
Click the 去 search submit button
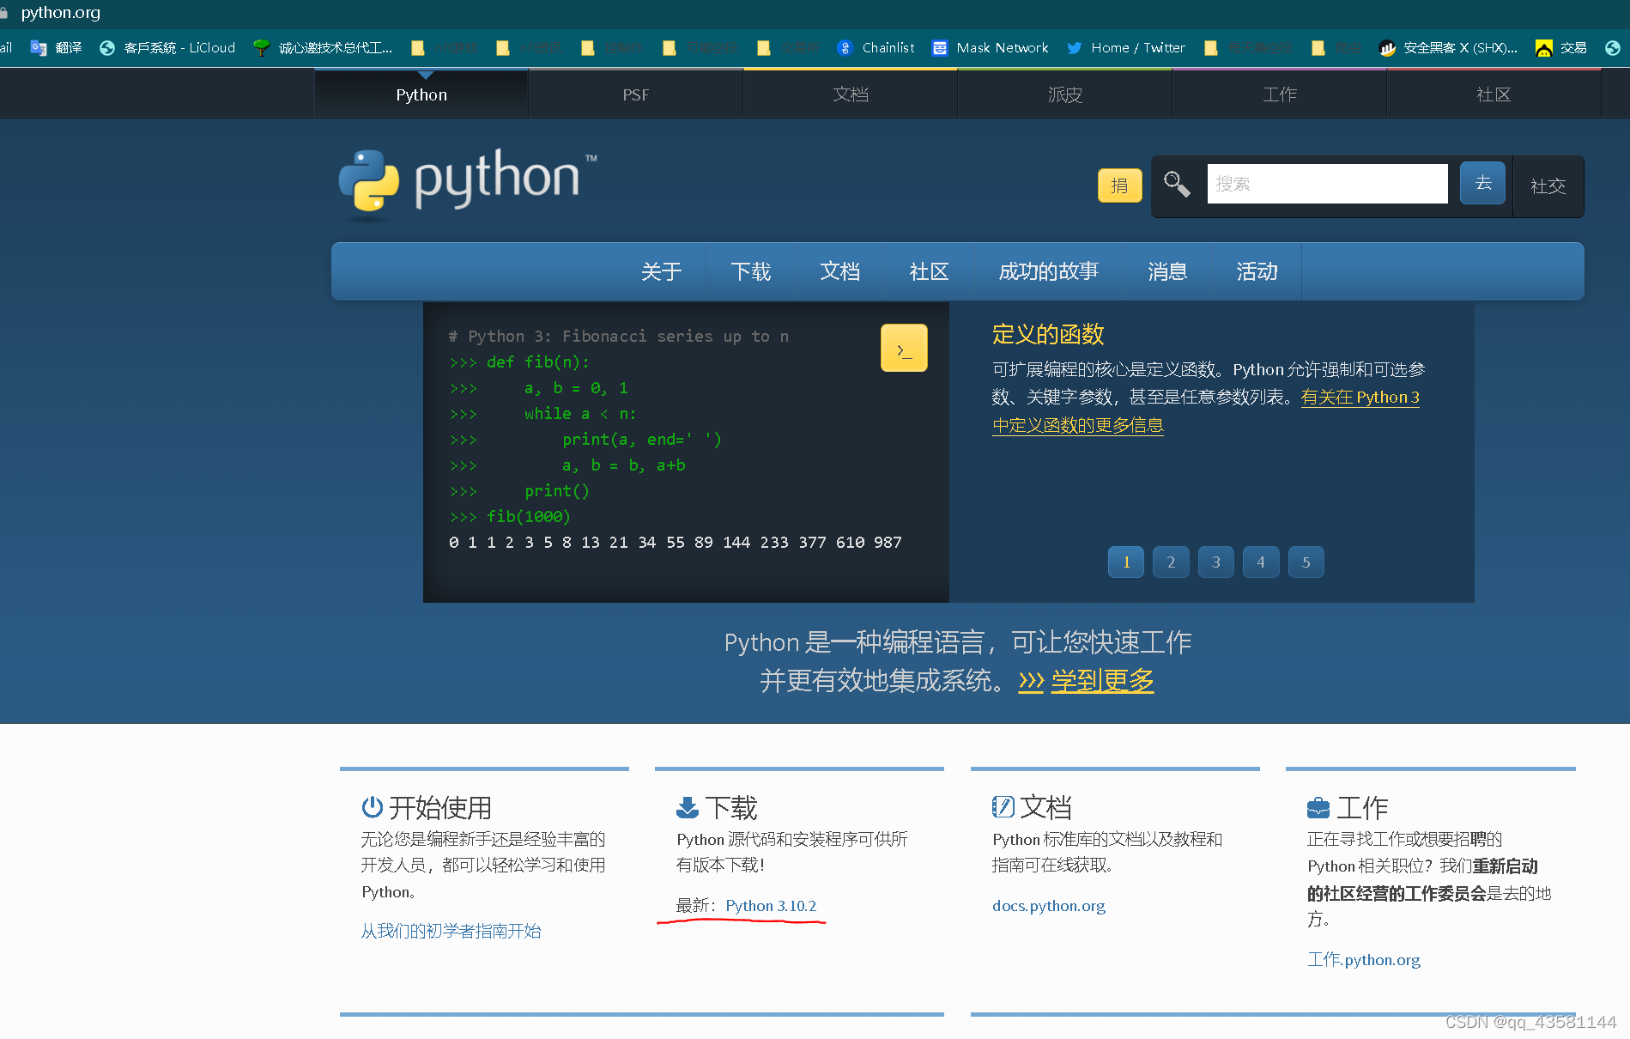click(x=1483, y=183)
